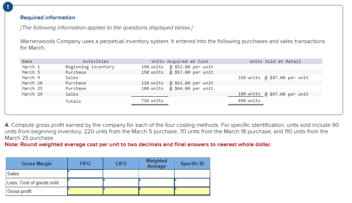Click FIFO Cost of goods sold cell
Viewport: 352px width, 203px height.
tap(85, 183)
